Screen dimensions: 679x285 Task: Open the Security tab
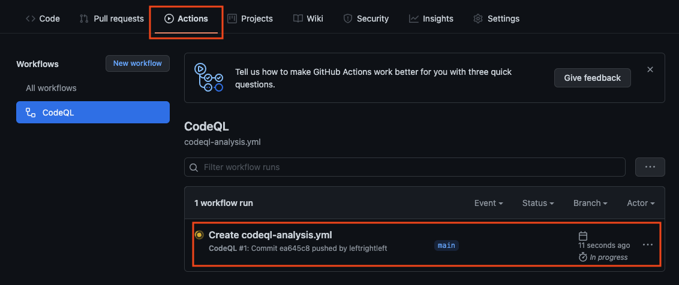pyautogui.click(x=366, y=19)
